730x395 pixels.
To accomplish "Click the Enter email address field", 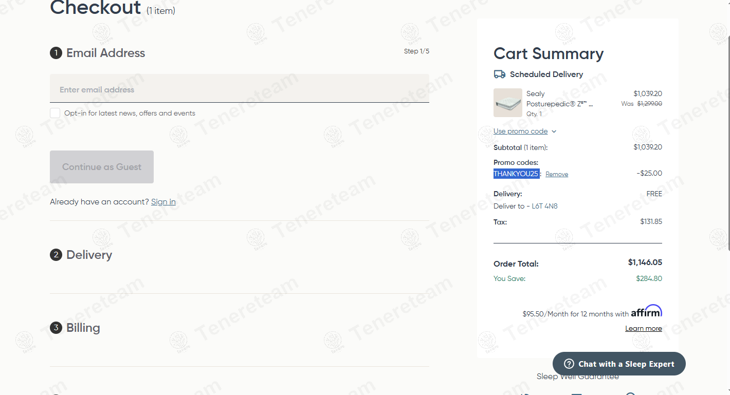I will coord(239,89).
